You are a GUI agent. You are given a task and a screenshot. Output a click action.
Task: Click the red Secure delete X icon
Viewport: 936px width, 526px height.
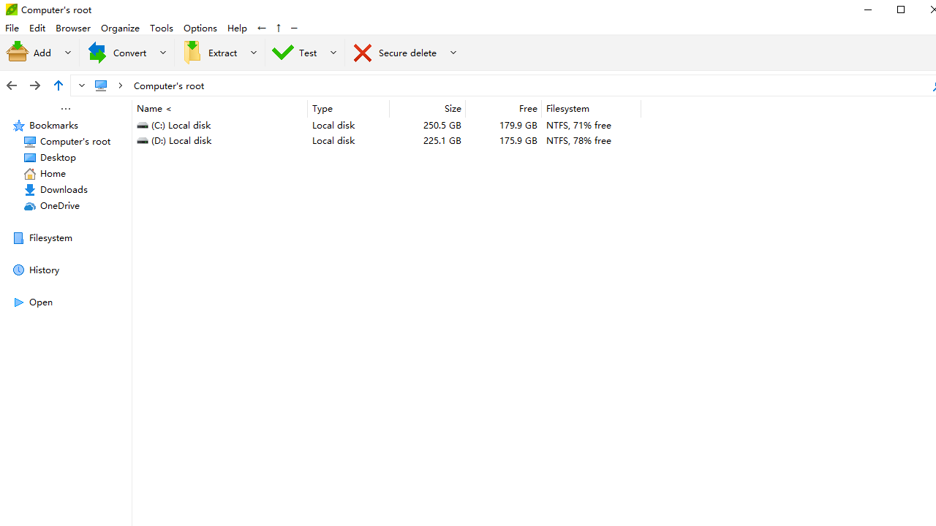363,53
